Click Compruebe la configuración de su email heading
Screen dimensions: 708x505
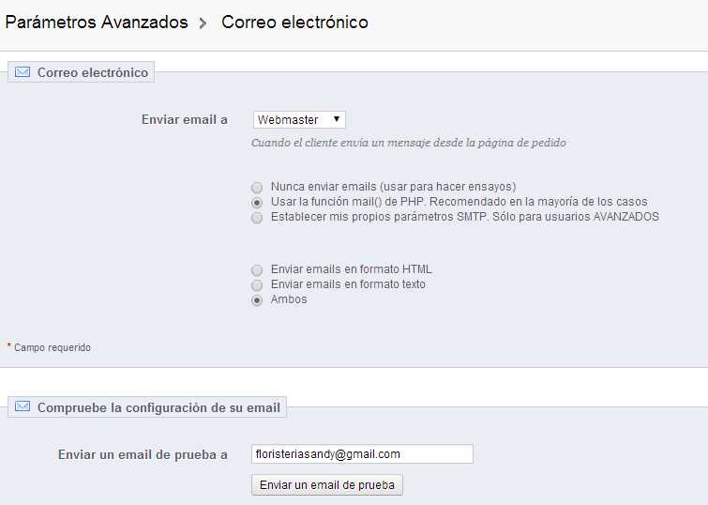(158, 407)
